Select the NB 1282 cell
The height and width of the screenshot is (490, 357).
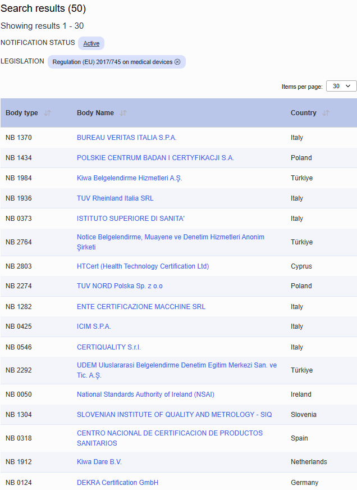[19, 307]
